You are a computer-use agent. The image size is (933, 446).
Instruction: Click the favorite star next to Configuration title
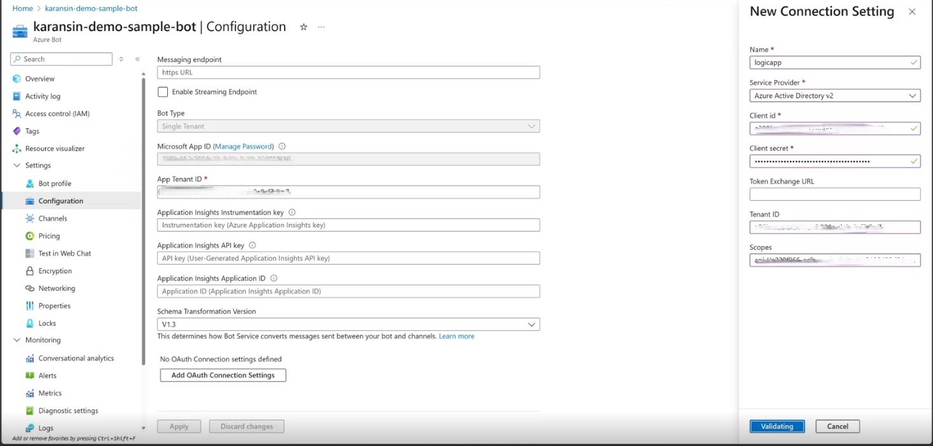click(303, 27)
